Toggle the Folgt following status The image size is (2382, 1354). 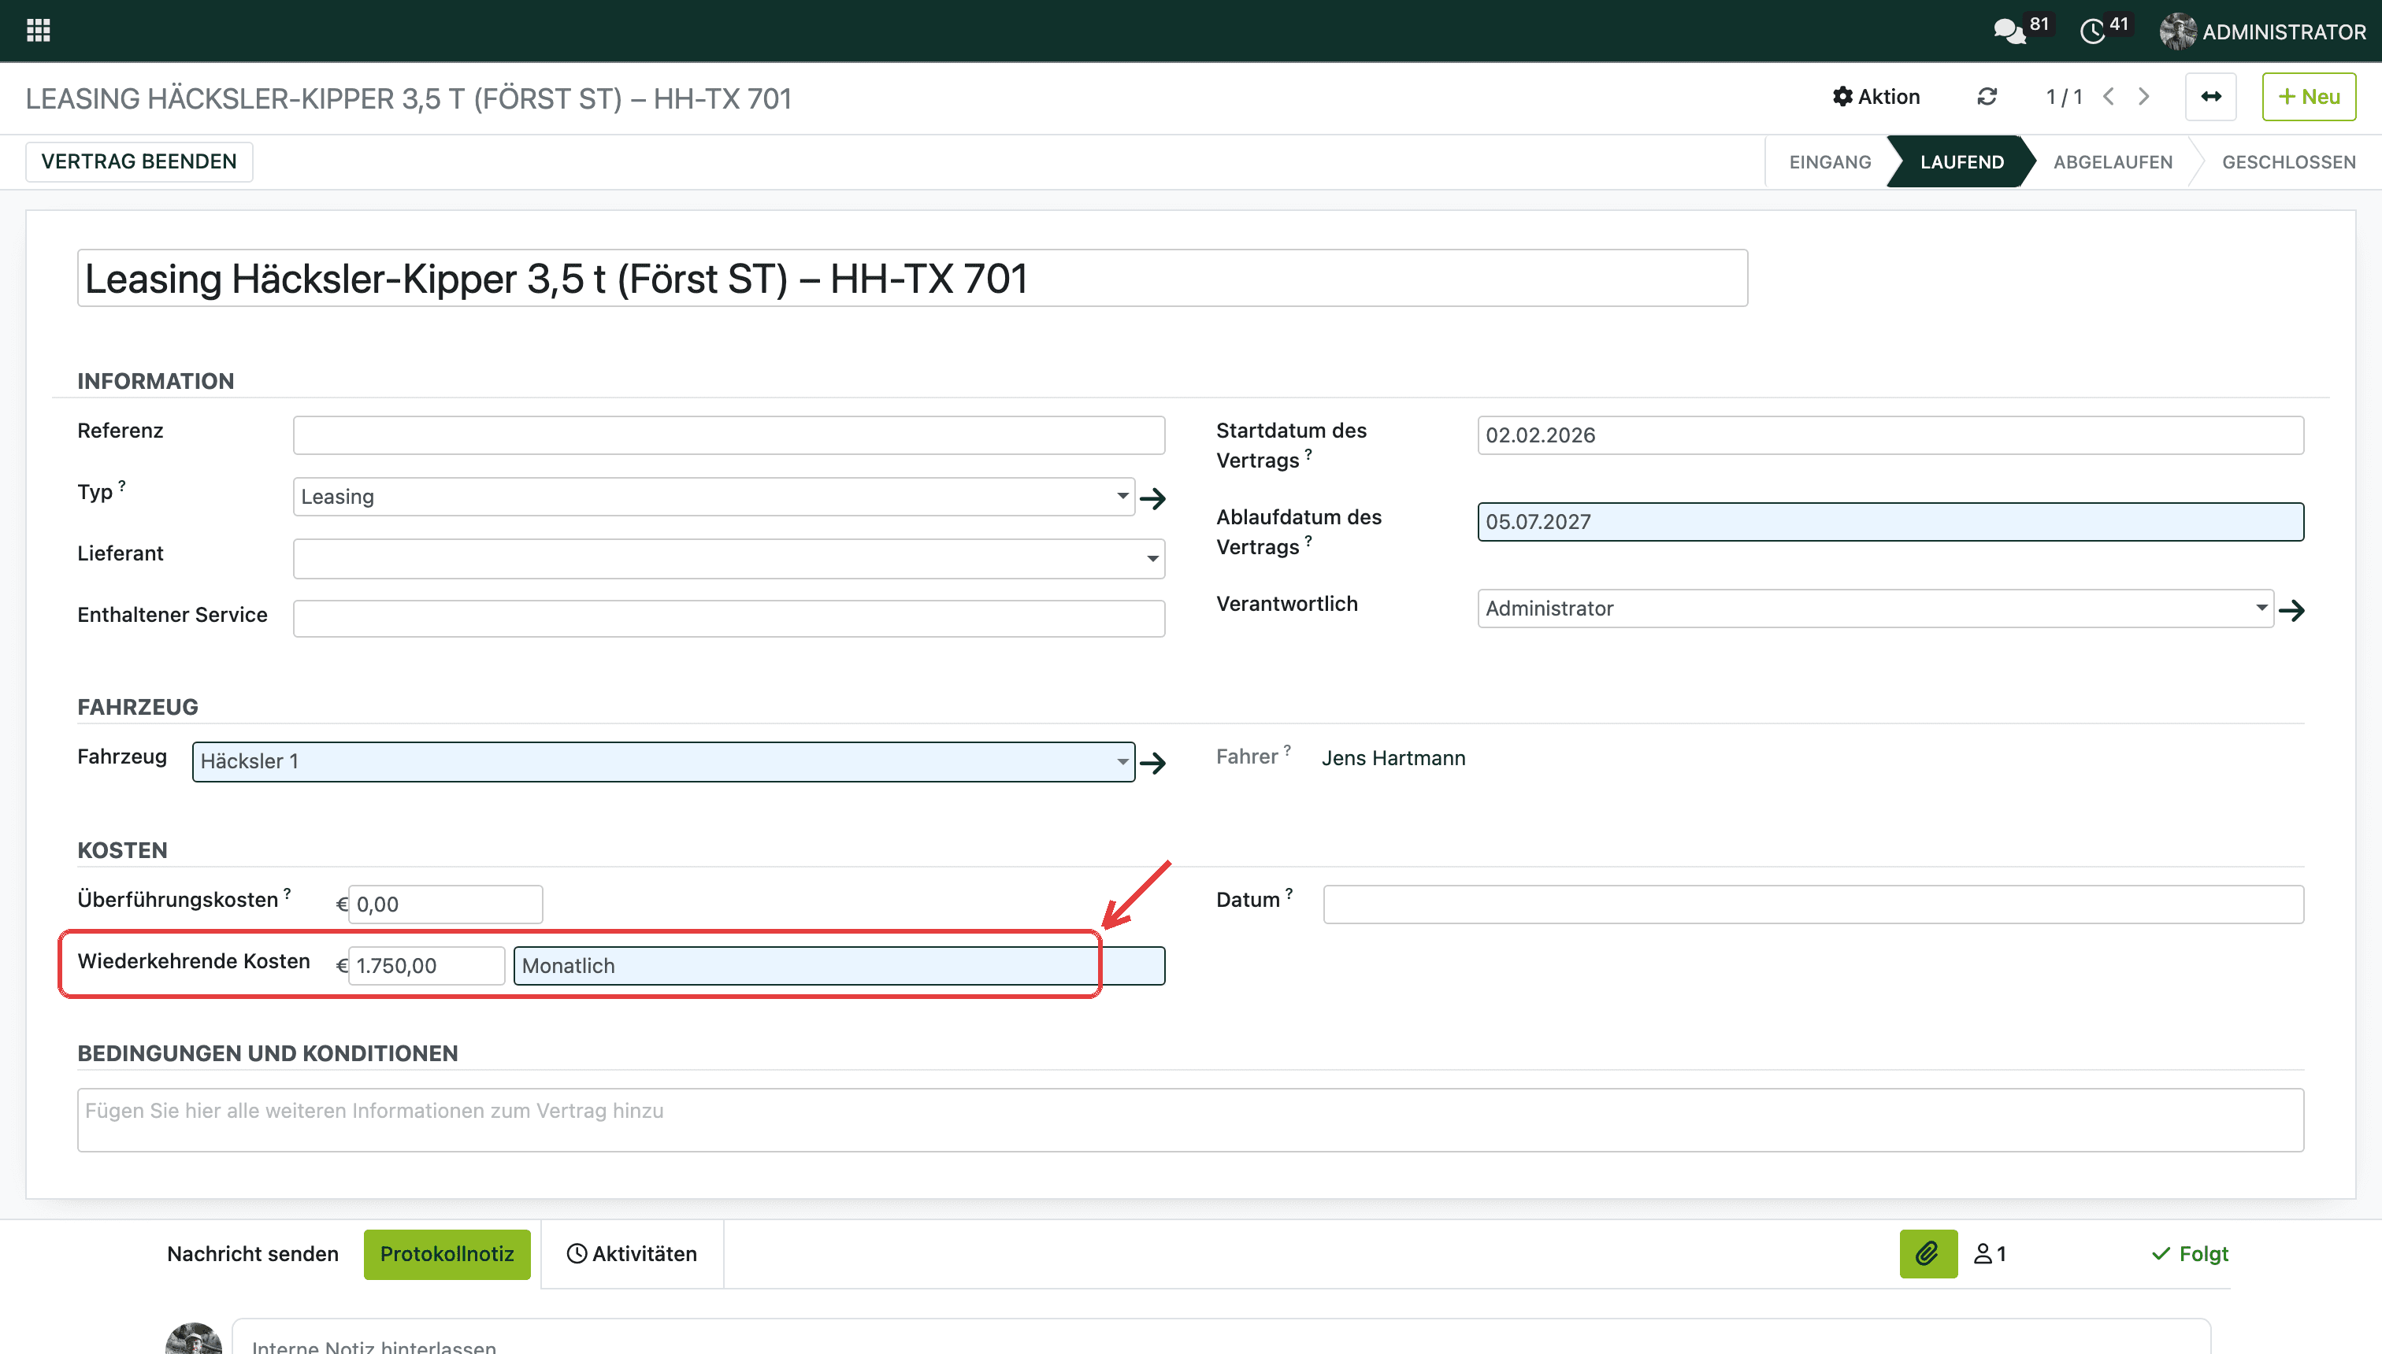point(2189,1253)
